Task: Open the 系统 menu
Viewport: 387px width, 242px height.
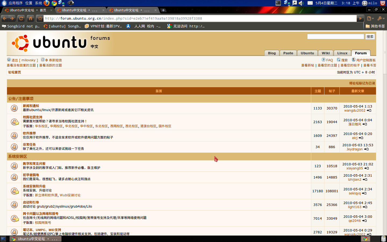Action: click(x=38, y=3)
